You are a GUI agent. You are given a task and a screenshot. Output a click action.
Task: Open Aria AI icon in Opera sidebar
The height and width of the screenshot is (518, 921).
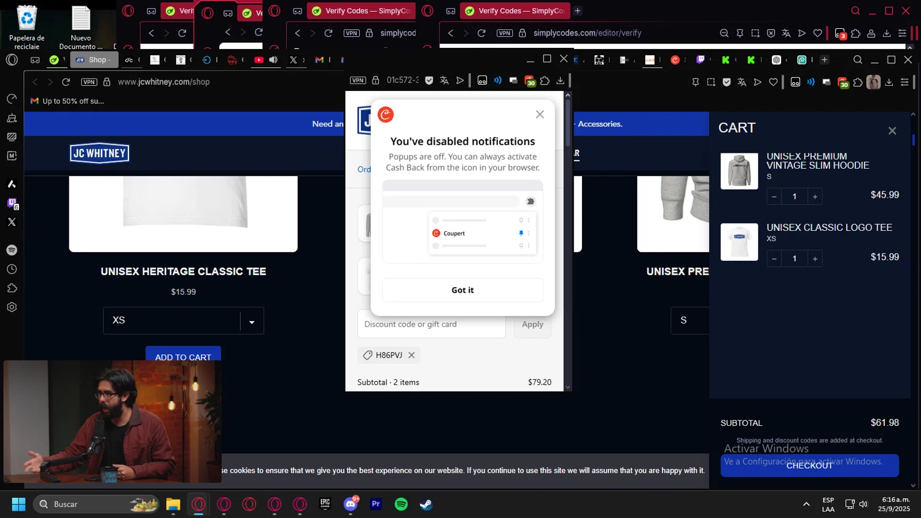[12, 184]
